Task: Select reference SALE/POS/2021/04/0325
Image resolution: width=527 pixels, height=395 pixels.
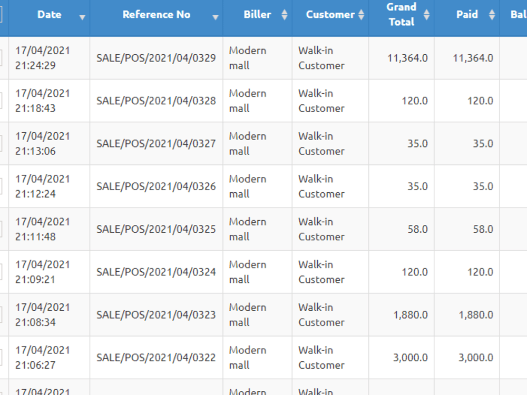Action: pos(156,230)
